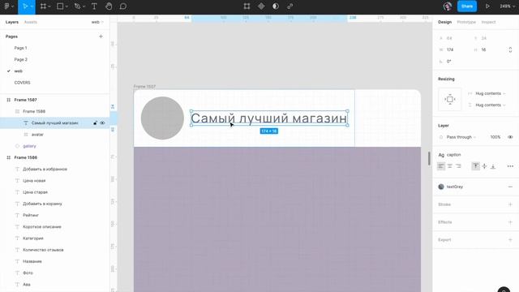Select the Frame tool
Viewport: 519px width, 292px height.
(x=43, y=6)
